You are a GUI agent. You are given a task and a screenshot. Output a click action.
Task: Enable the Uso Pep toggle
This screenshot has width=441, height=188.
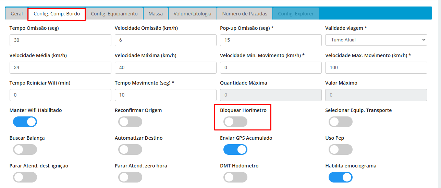click(341, 150)
